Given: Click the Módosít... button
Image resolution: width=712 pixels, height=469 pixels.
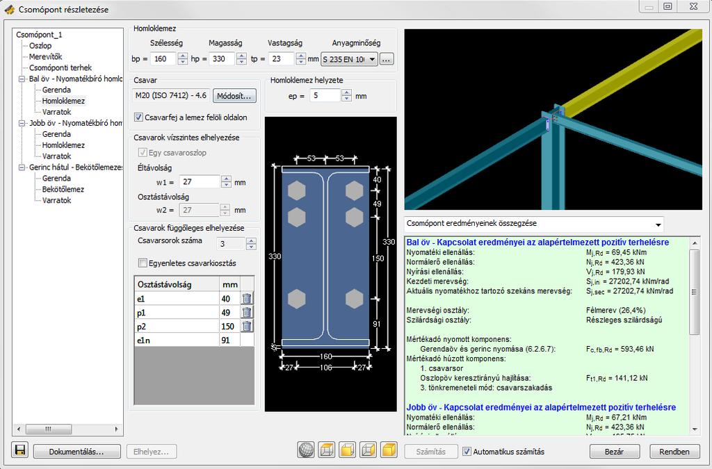Looking at the screenshot, I should click(234, 96).
